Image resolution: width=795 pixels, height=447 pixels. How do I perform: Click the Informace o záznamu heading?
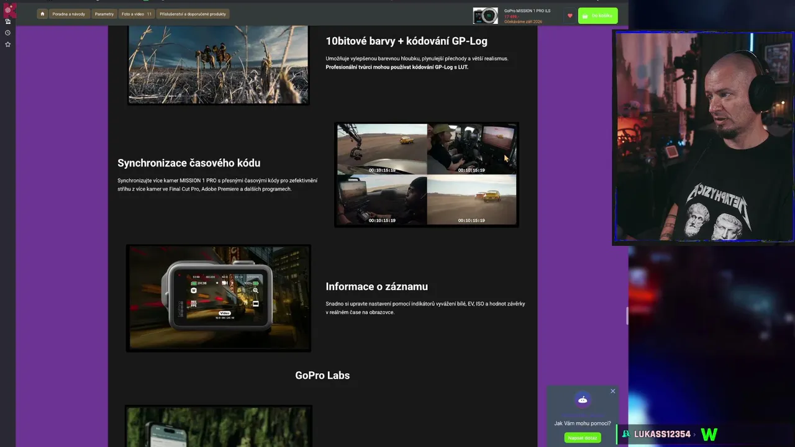pos(377,287)
